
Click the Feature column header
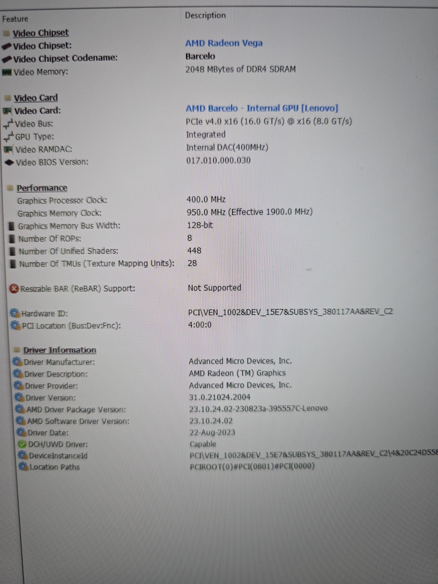click(15, 19)
